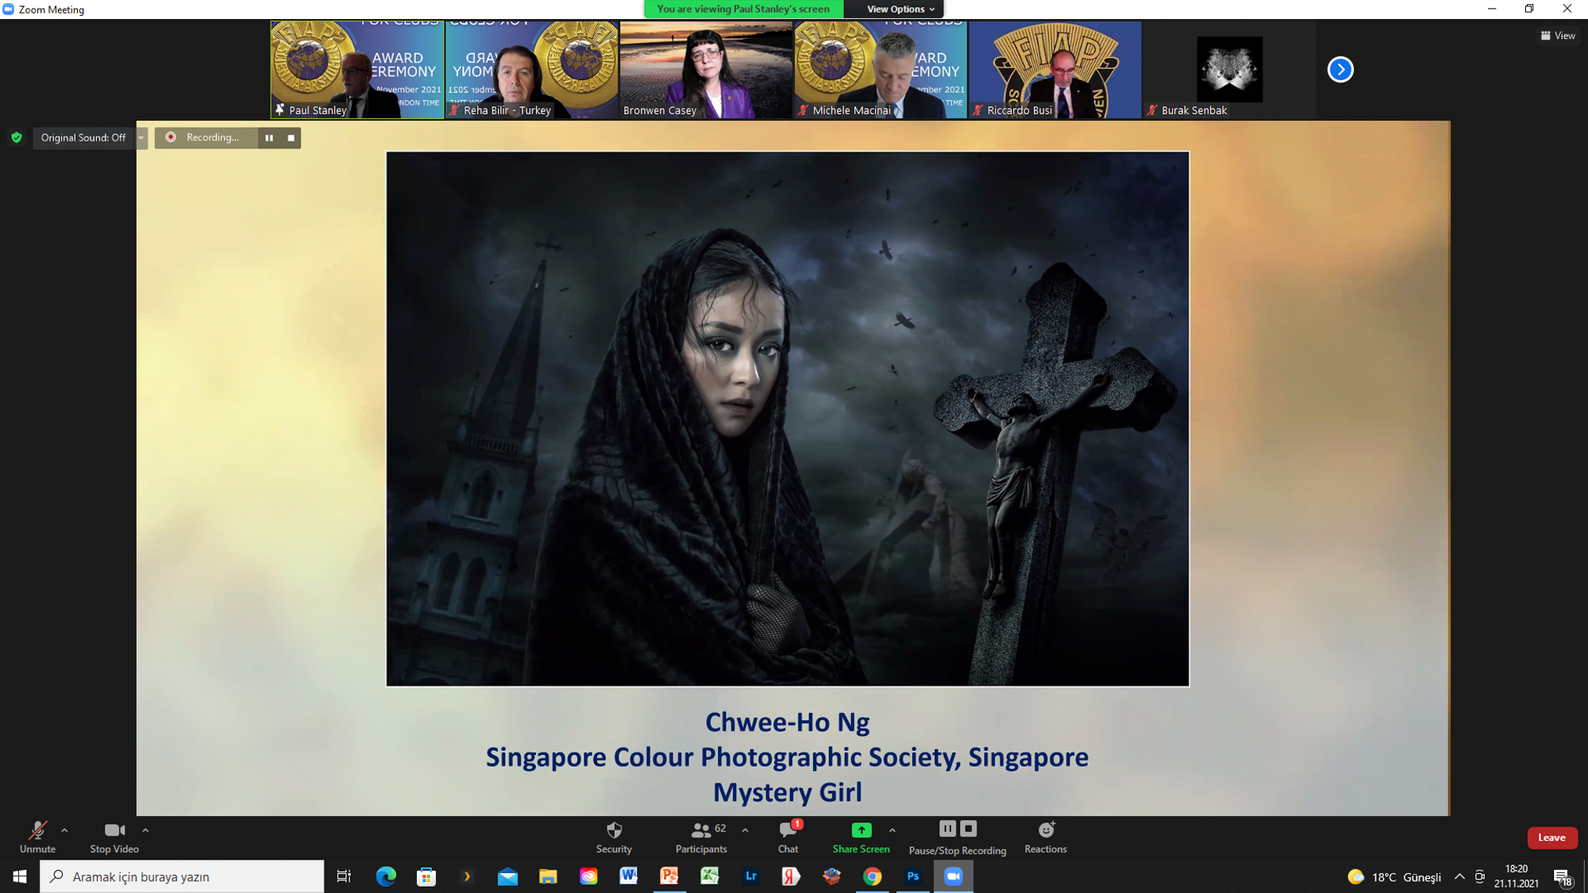Viewport: 1588px width, 893px height.
Task: Open share options arrow next to Share Screen
Action: click(x=892, y=830)
